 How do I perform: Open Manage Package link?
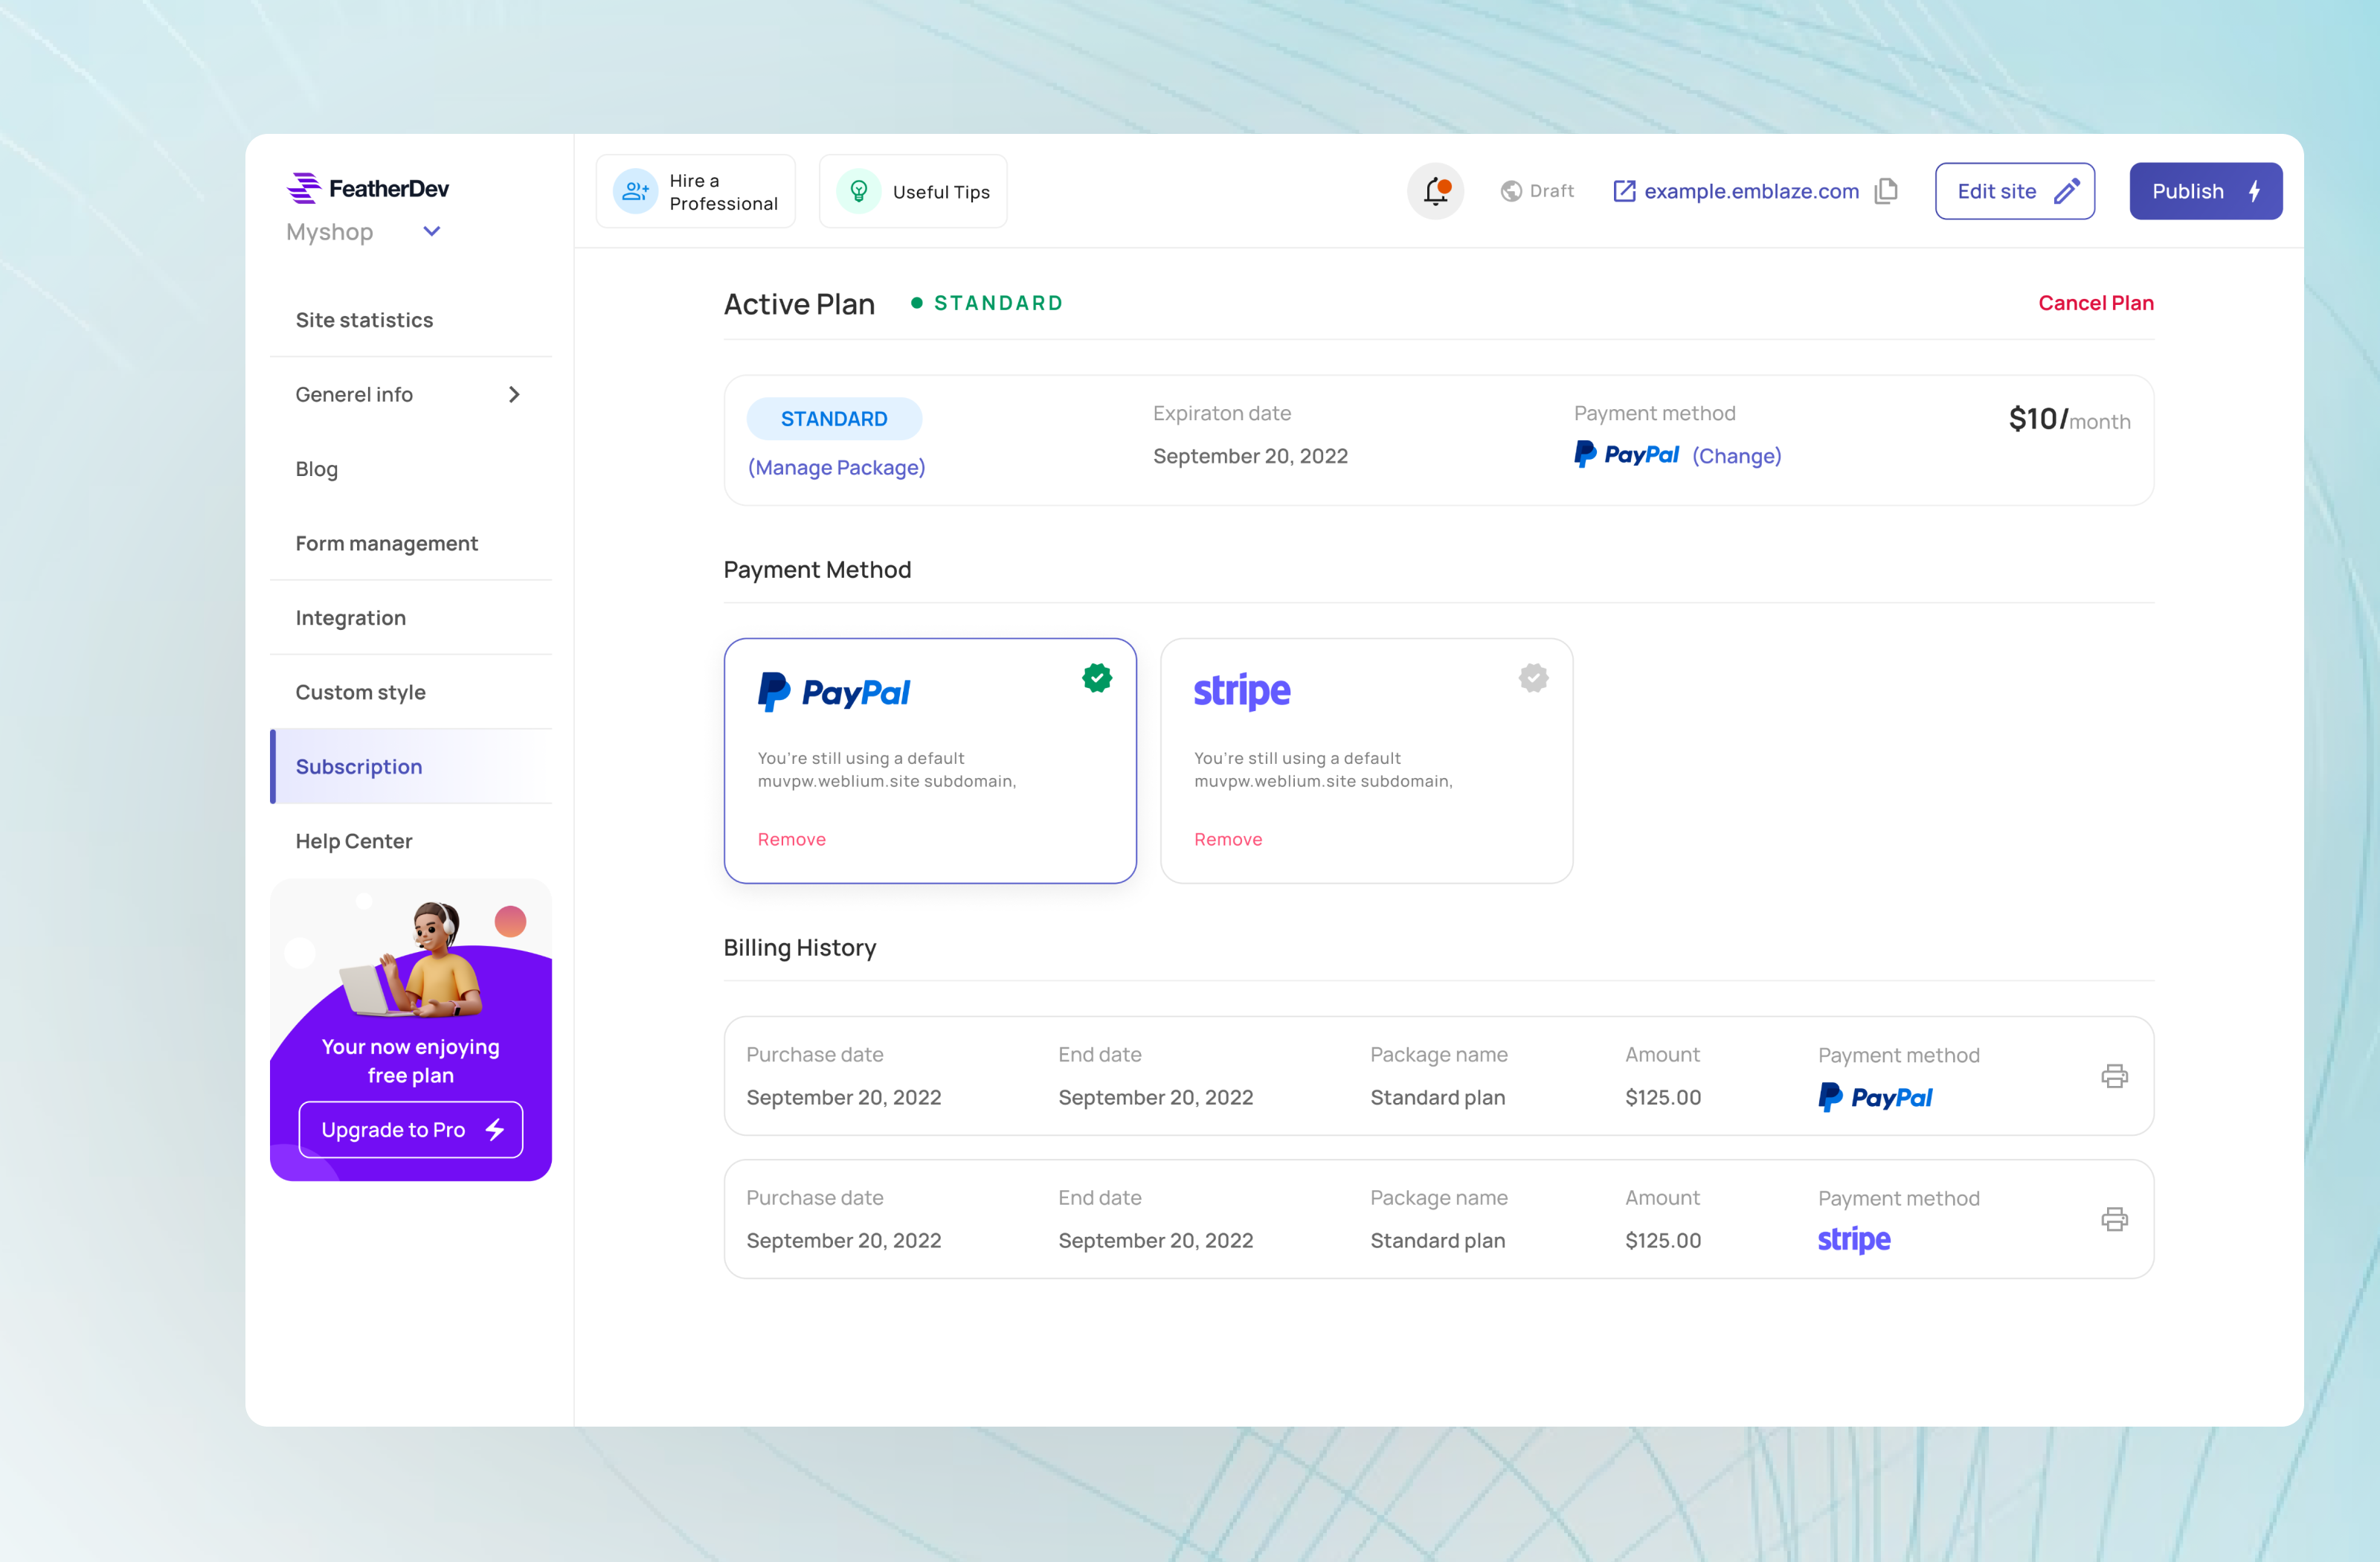coord(836,467)
